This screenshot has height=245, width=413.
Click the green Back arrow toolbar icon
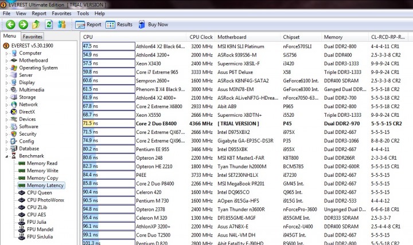pos(10,25)
